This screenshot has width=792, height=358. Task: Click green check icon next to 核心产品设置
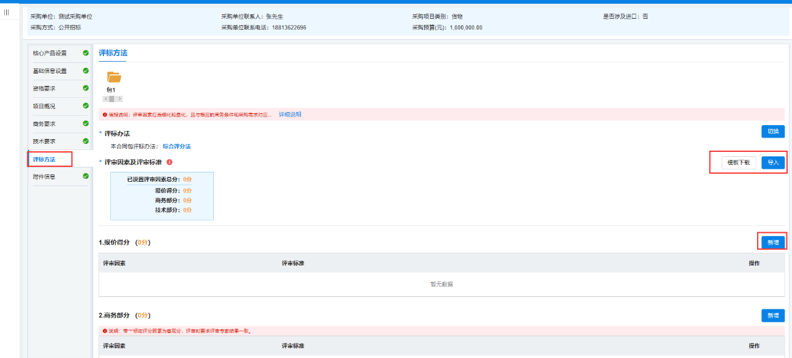click(x=85, y=53)
